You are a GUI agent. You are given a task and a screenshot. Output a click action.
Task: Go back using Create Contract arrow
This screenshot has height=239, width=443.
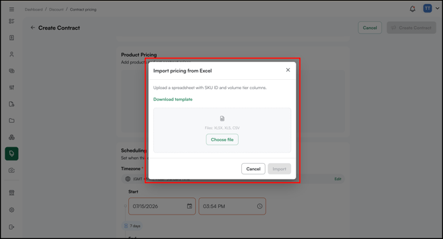click(x=33, y=28)
